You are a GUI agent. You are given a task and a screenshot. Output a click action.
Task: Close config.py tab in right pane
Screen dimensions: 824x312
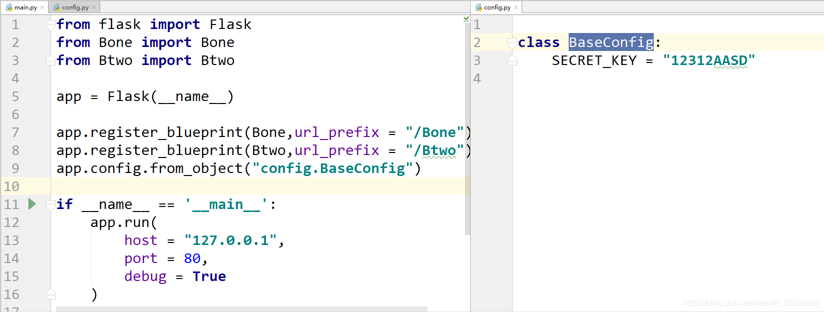[x=516, y=7]
